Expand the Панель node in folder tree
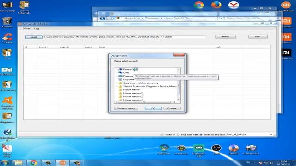This screenshot has width=296, height=166. tap(117, 76)
